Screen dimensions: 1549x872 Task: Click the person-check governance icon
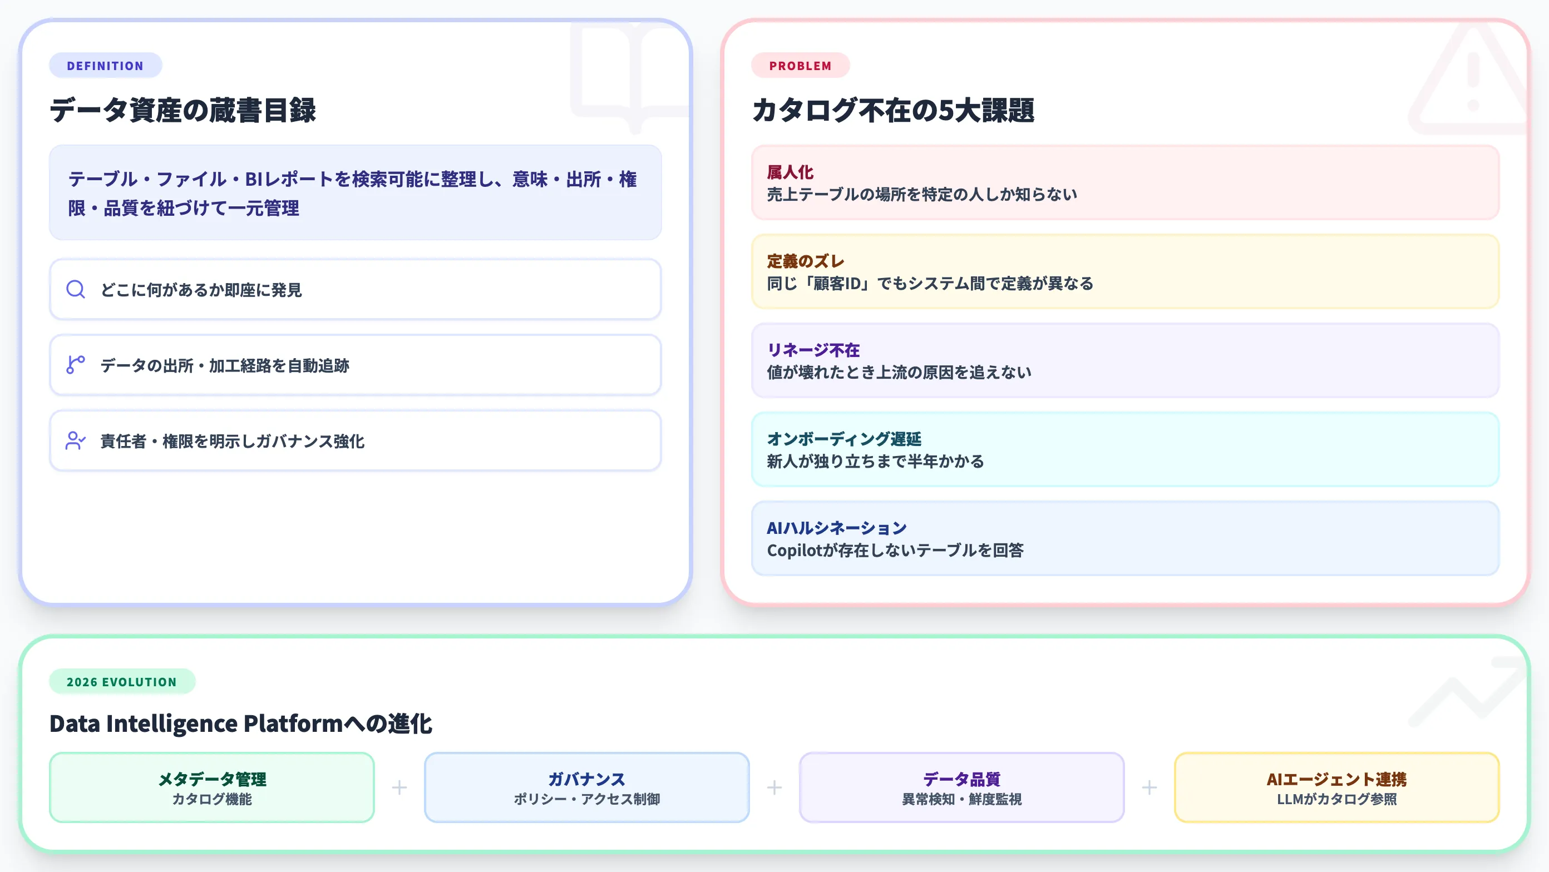coord(75,440)
